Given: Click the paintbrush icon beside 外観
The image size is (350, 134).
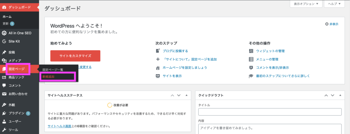Looking at the screenshot, I should click(x=4, y=105).
